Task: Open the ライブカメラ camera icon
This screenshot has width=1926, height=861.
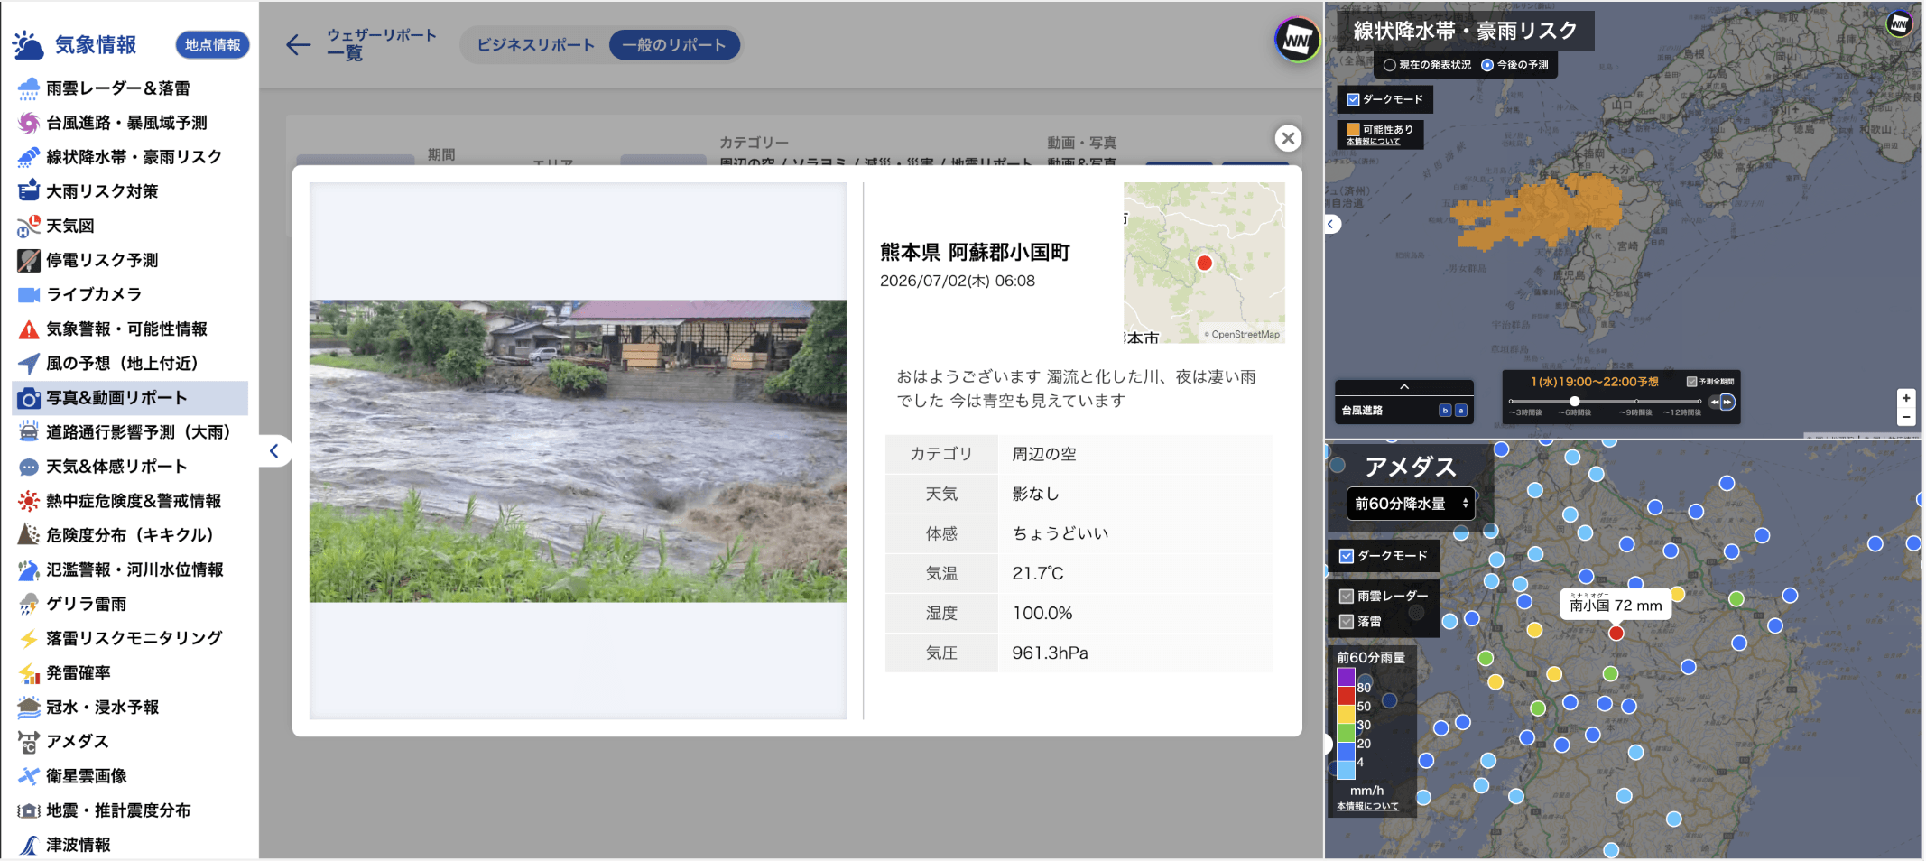Action: tap(29, 294)
